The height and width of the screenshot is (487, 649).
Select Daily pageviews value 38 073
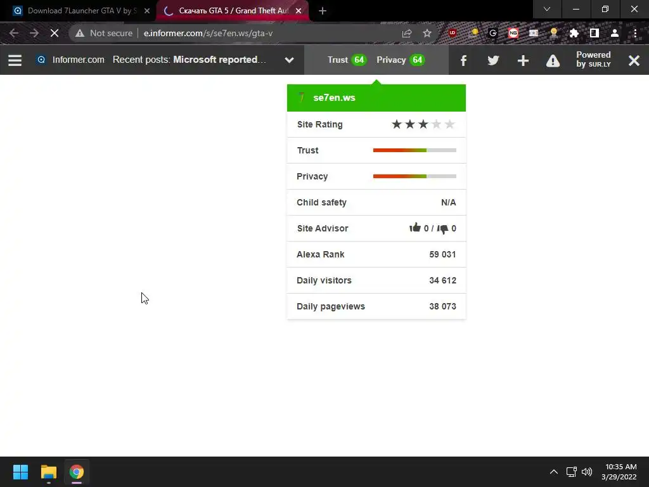442,306
